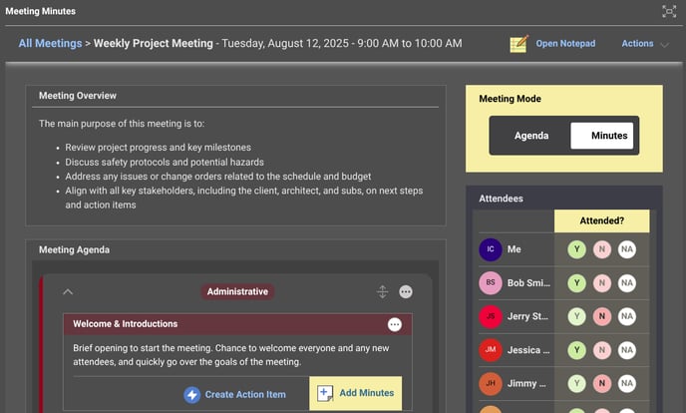Mark Jimmy as not attended N
Image resolution: width=686 pixels, height=413 pixels.
pyautogui.click(x=602, y=383)
